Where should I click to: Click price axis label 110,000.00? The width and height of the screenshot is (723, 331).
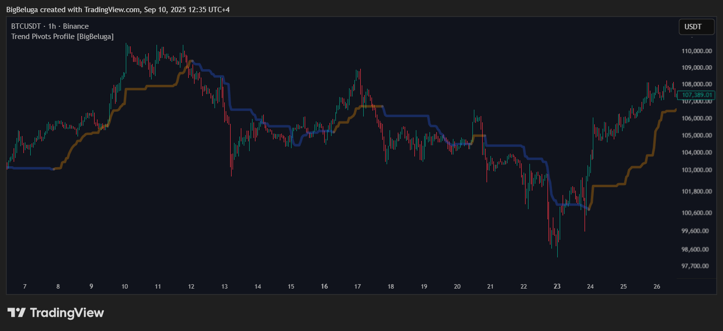coord(697,51)
